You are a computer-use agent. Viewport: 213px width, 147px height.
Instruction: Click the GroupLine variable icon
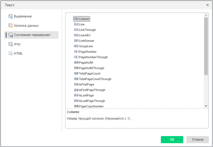[x=76, y=46]
